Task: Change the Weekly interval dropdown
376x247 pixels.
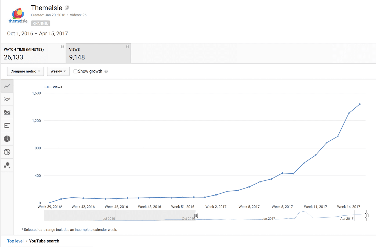Action: coord(58,71)
